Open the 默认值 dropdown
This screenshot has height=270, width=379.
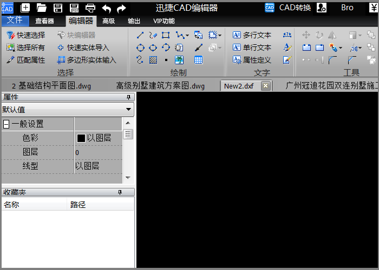pos(128,110)
